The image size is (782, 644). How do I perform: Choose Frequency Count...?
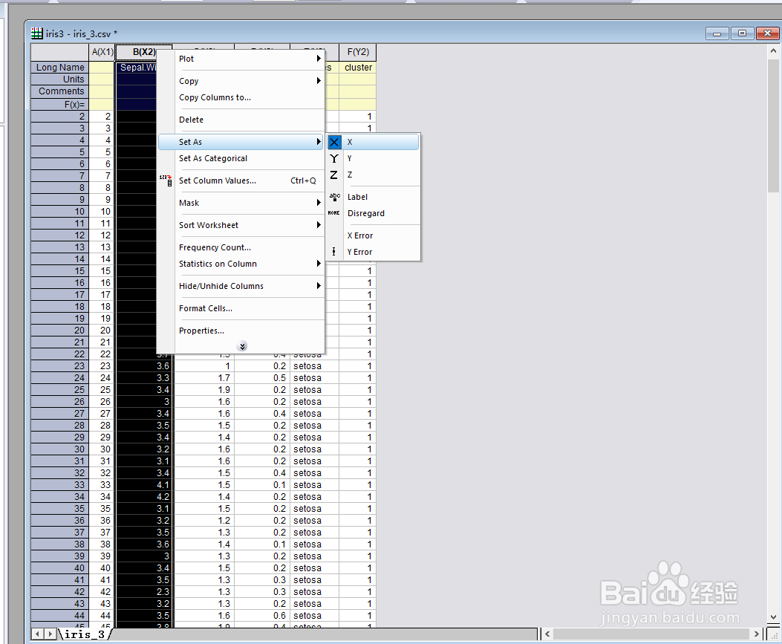[241, 247]
